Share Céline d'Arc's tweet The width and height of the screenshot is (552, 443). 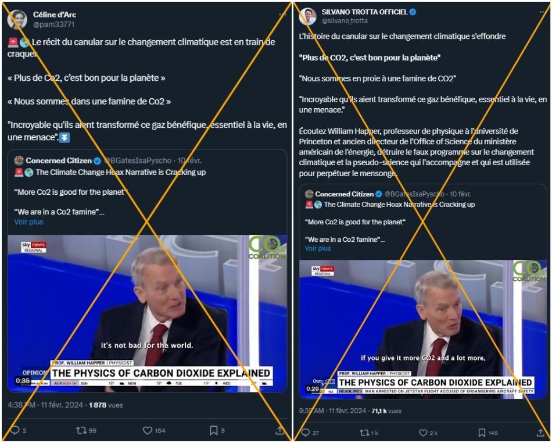point(280,430)
